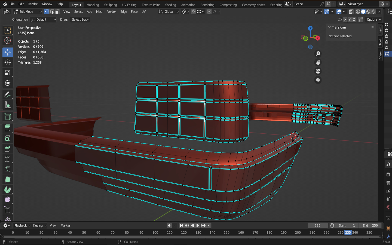Toggle viewport gizmos display
Screen dimensions: 392x245
pos(327,12)
